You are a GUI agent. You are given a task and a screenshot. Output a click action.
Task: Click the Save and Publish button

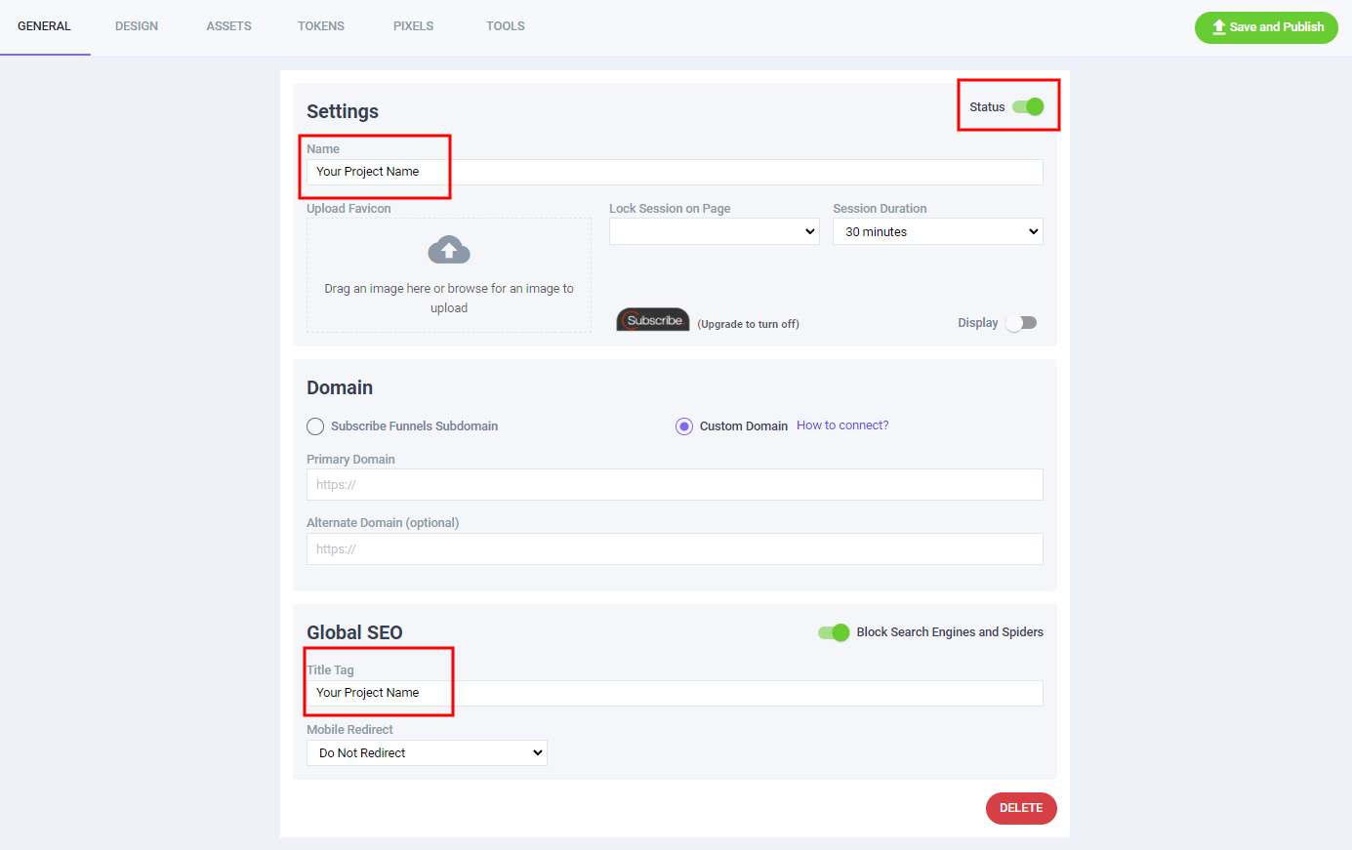pos(1266,27)
